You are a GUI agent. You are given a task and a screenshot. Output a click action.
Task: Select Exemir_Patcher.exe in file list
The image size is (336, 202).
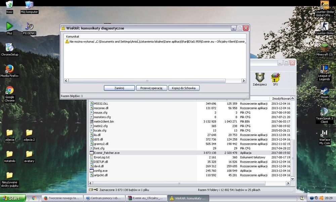190,153
